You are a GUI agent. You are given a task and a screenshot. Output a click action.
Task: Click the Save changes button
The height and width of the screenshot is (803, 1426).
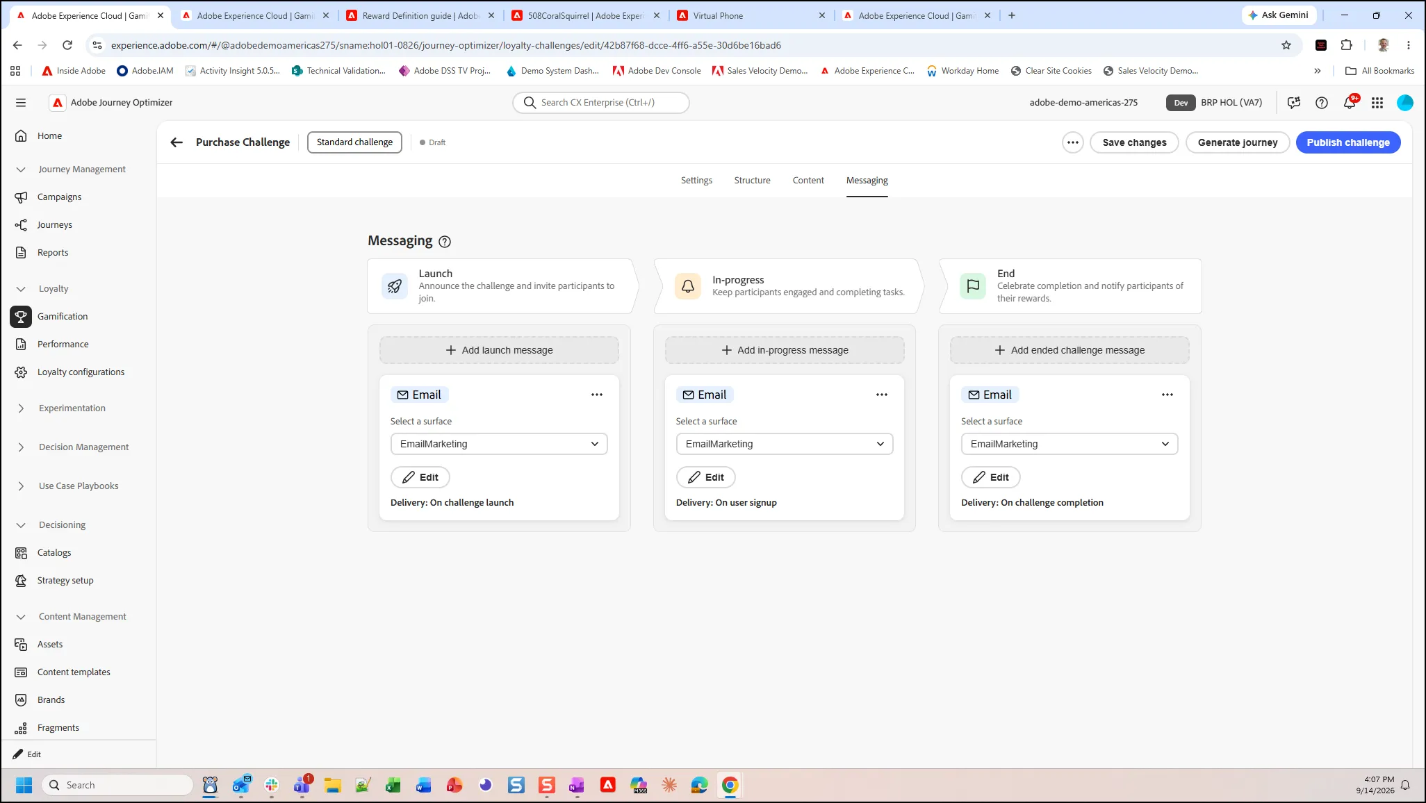(x=1134, y=142)
